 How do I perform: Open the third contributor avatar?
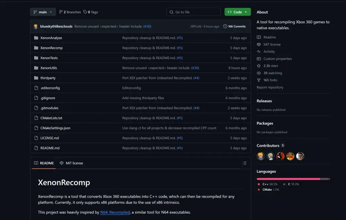pos(280,156)
